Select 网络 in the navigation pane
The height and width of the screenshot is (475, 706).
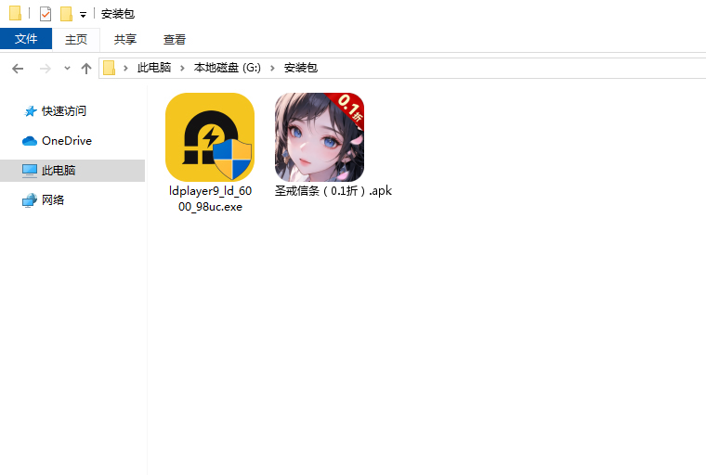tap(53, 199)
